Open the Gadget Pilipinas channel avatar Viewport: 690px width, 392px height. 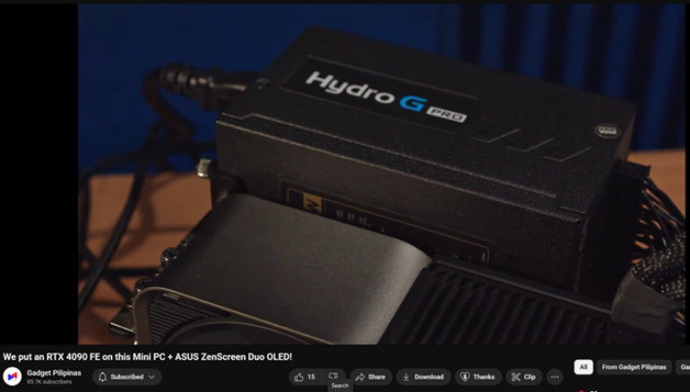[13, 377]
